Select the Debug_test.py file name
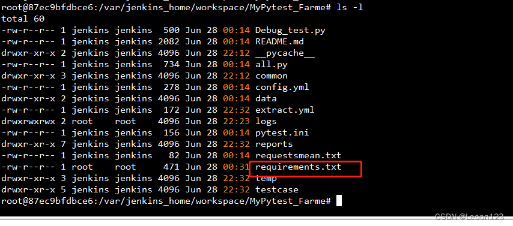 [290, 31]
